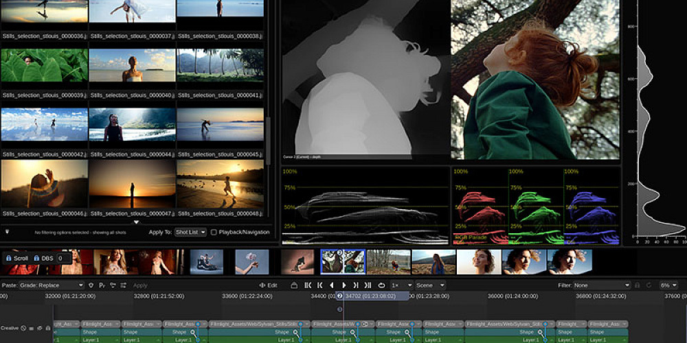The height and width of the screenshot is (343, 687).
Task: Click the lock icon beside the Filter dropdown
Action: click(x=638, y=285)
